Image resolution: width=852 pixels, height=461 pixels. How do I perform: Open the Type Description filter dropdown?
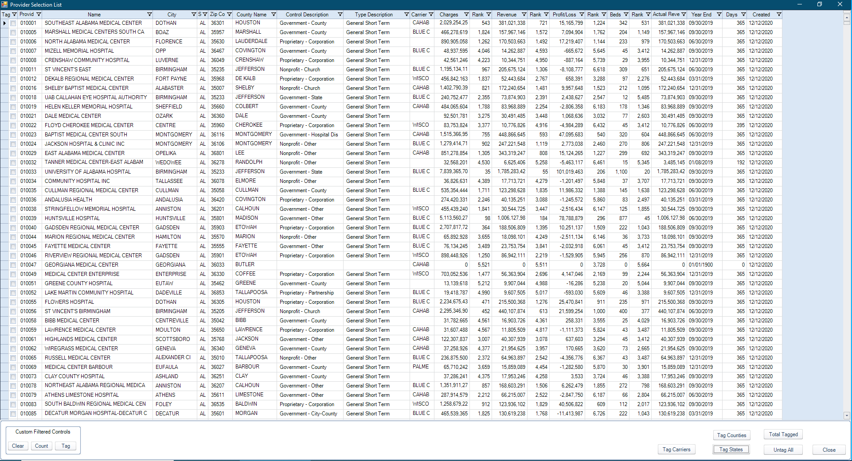[x=406, y=14]
